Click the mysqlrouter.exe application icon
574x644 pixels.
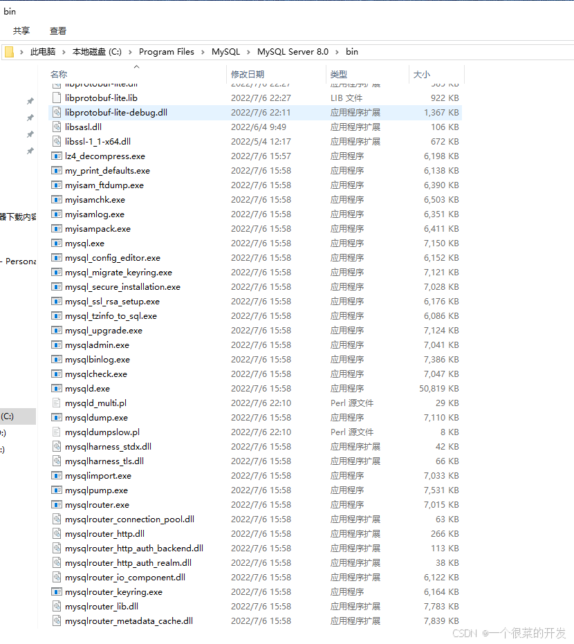57,505
